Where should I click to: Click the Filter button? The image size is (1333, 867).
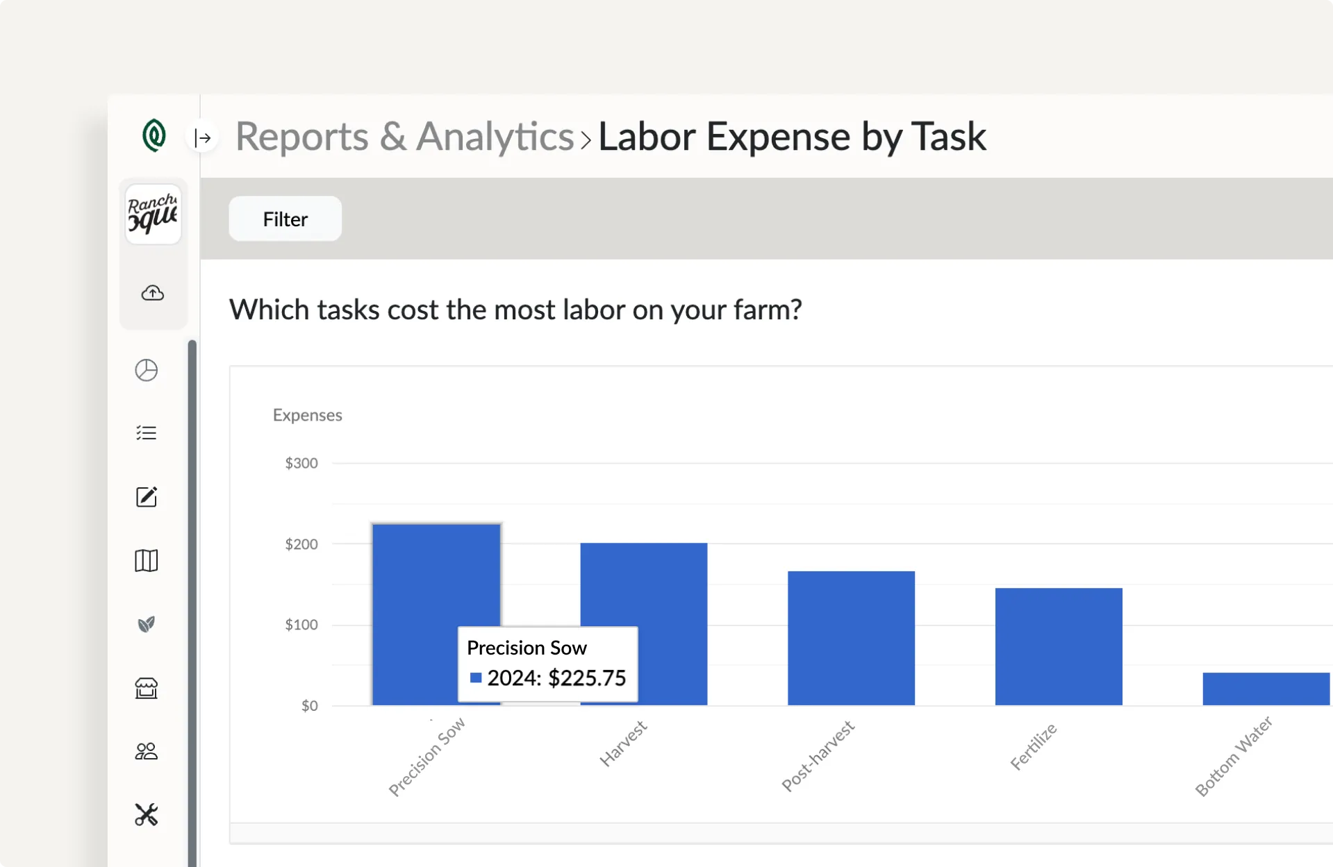click(285, 219)
